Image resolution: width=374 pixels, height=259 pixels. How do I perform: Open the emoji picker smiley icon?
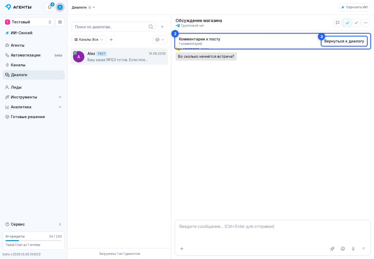[x=343, y=249]
